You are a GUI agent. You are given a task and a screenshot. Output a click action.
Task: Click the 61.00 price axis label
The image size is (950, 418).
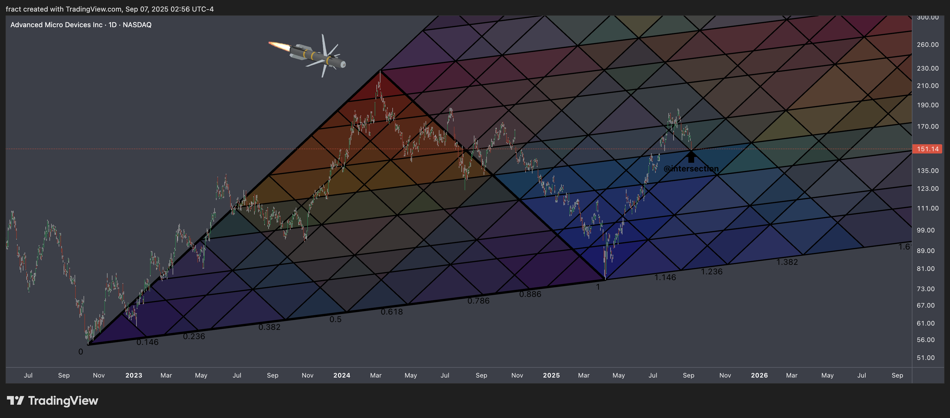click(x=926, y=323)
